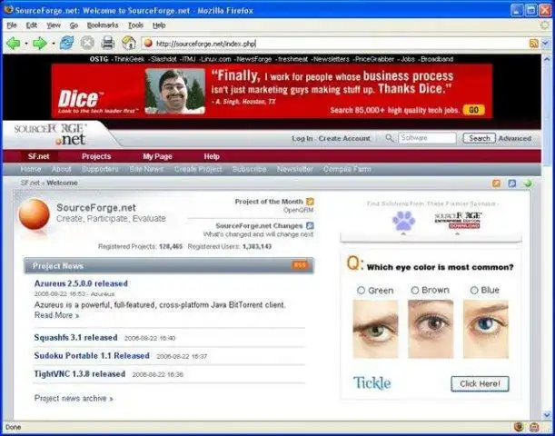
Task: Open the Back button history dropdown arrow
Action: click(x=25, y=44)
